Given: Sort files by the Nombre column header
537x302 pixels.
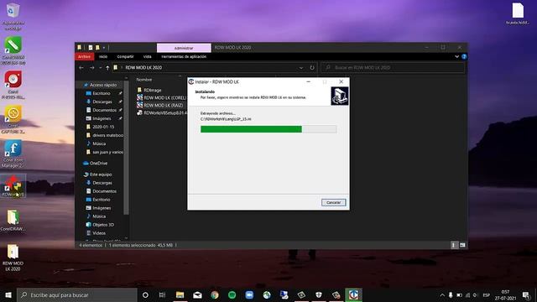Looking at the screenshot, I should [144, 80].
